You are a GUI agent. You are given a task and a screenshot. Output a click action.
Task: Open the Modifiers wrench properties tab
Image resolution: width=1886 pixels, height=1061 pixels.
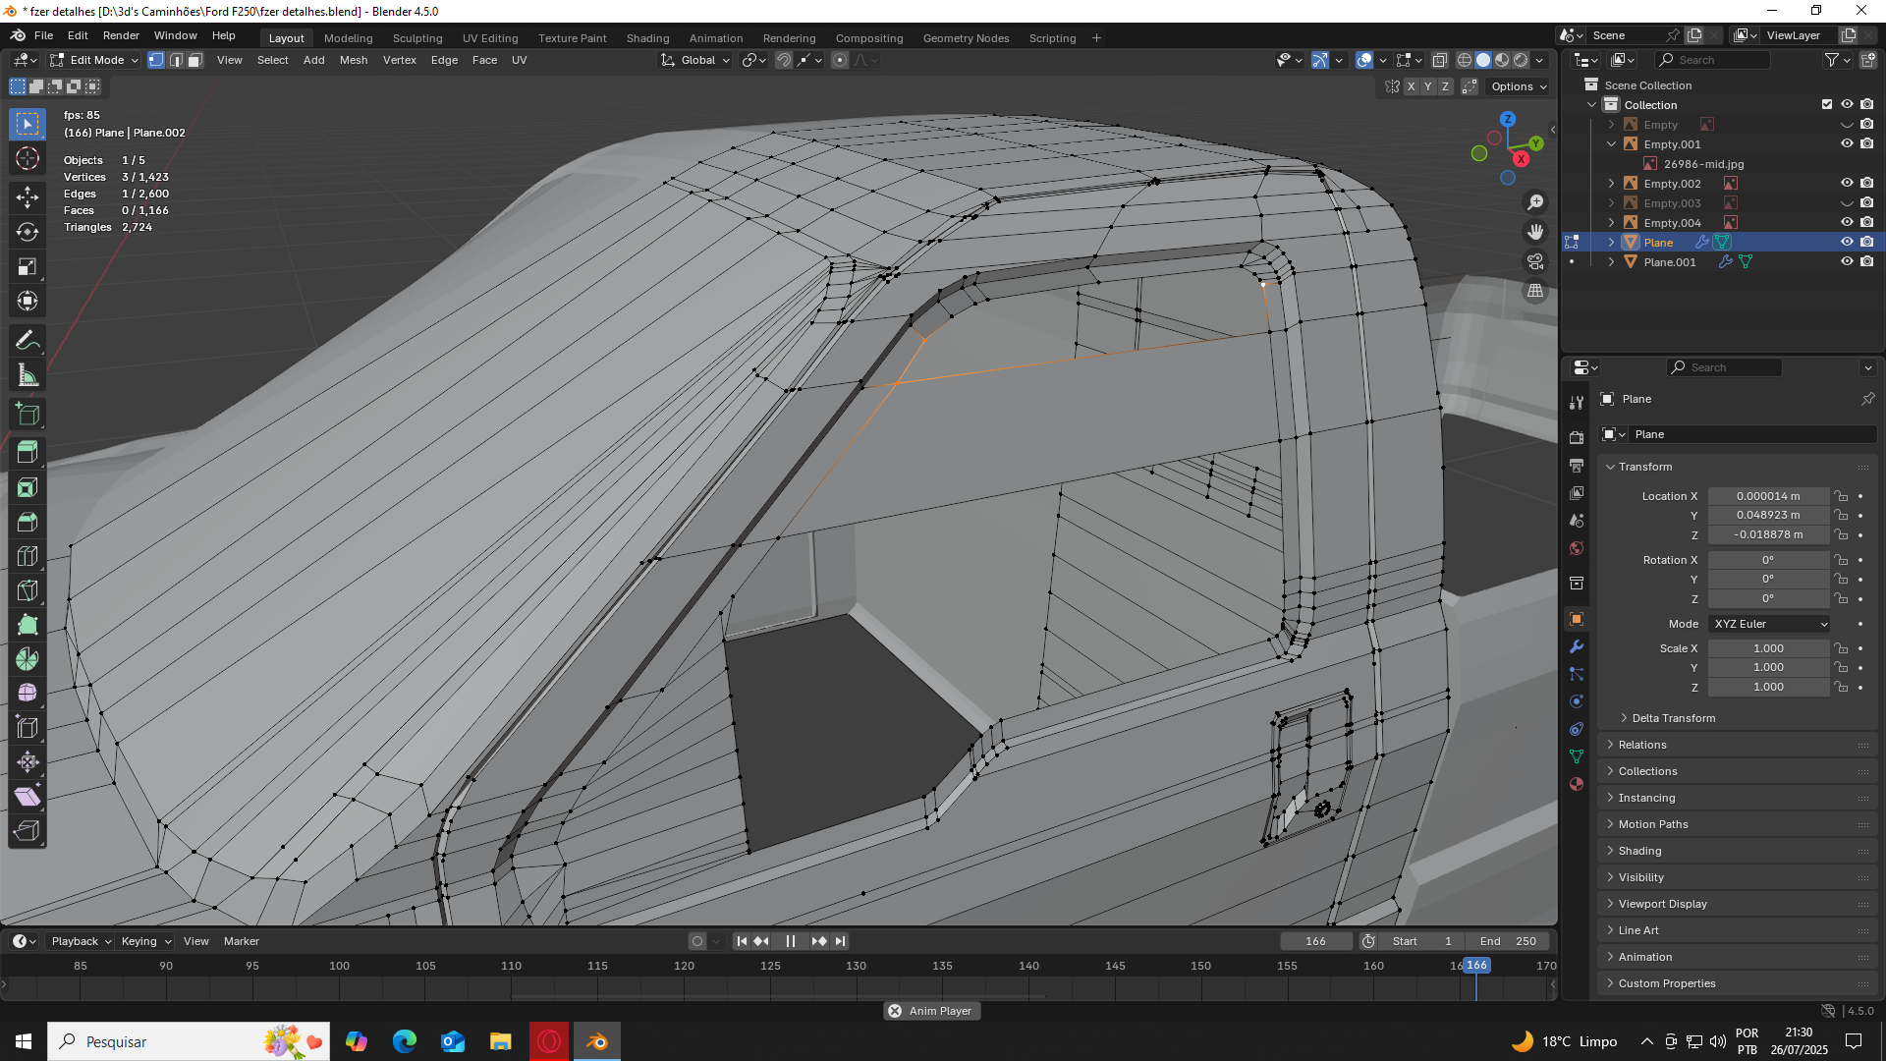(1577, 646)
